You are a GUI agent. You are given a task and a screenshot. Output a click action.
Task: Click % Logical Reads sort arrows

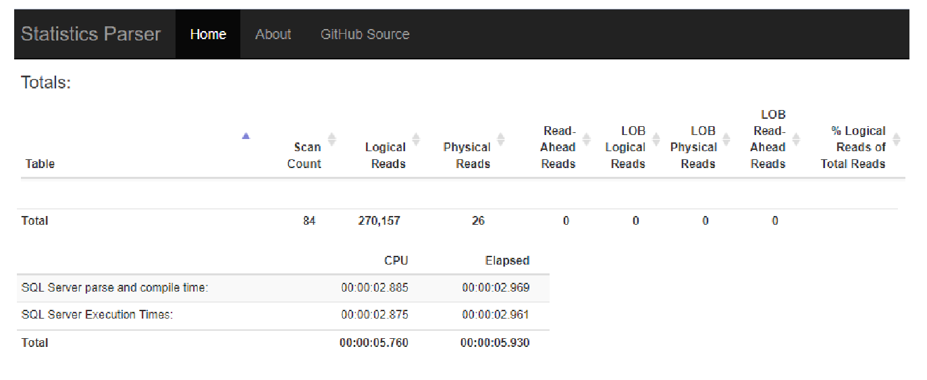coord(896,139)
